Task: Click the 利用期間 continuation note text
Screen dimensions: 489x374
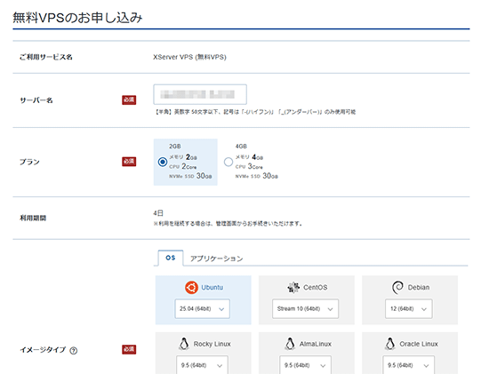Action: click(228, 224)
